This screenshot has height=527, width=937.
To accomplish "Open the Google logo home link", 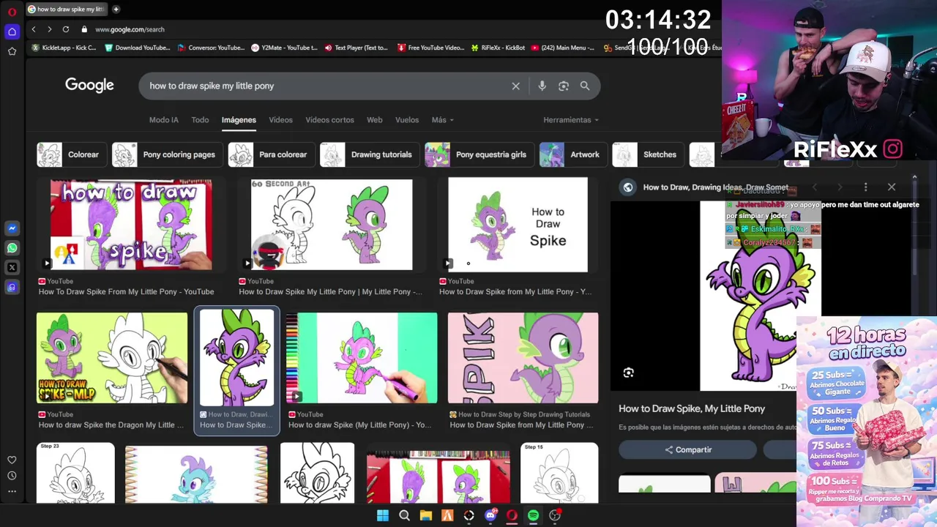I will click(x=89, y=85).
